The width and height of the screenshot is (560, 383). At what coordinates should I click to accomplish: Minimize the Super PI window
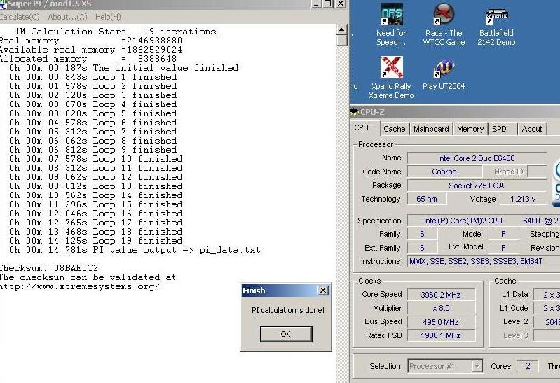pyautogui.click(x=316, y=4)
